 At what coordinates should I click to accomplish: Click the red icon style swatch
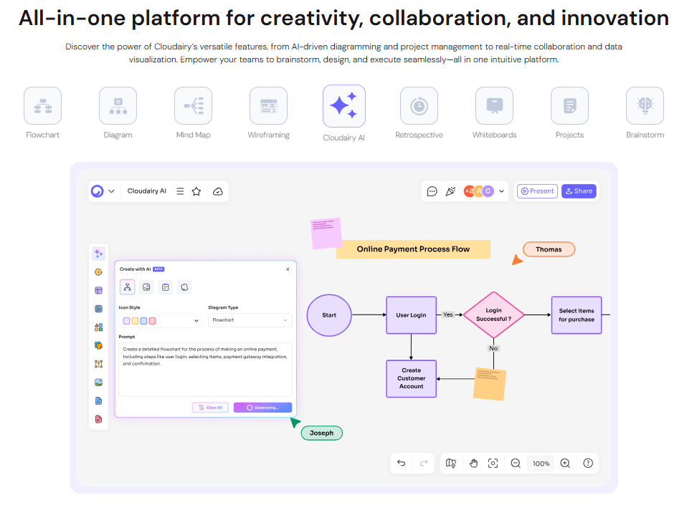pos(153,321)
